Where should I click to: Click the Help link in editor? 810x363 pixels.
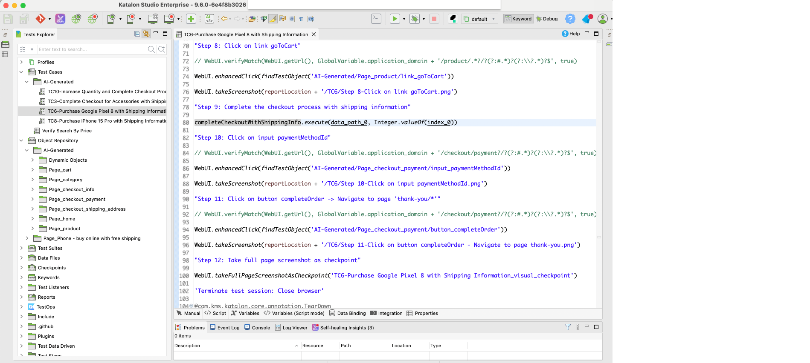click(x=571, y=34)
